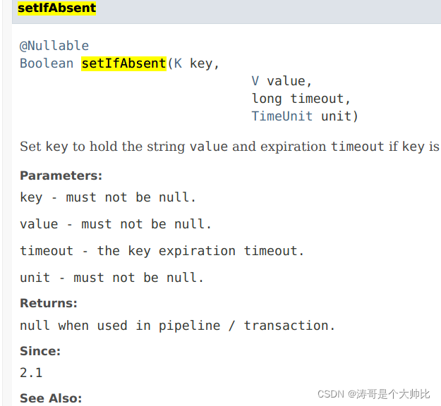Click the CSDN watermark text
Image resolution: width=441 pixels, height=406 pixels.
373,394
